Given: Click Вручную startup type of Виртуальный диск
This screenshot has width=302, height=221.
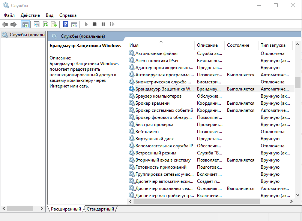Looking at the screenshot, I should tap(270, 139).
